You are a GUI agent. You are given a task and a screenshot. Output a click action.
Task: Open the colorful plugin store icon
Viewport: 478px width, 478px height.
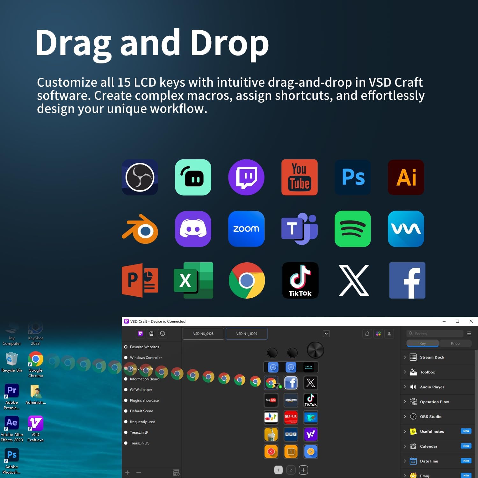(x=378, y=334)
